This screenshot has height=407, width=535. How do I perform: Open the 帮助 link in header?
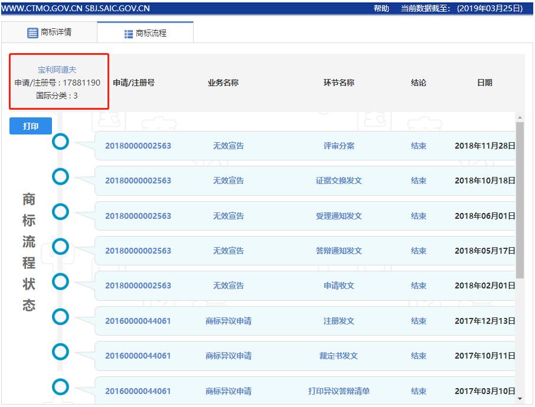point(381,8)
